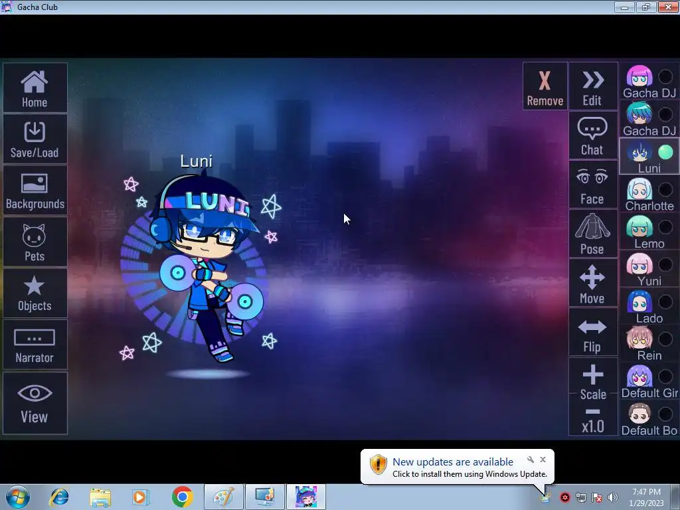
Task: Toggle visibility circle for pink Gacha DJ
Action: click(665, 77)
